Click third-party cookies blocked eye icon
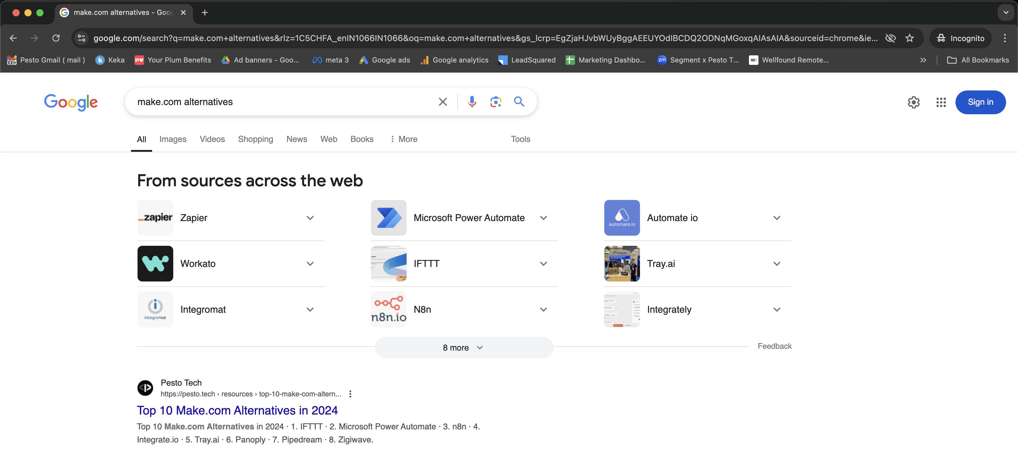1018x463 pixels. pyautogui.click(x=890, y=38)
